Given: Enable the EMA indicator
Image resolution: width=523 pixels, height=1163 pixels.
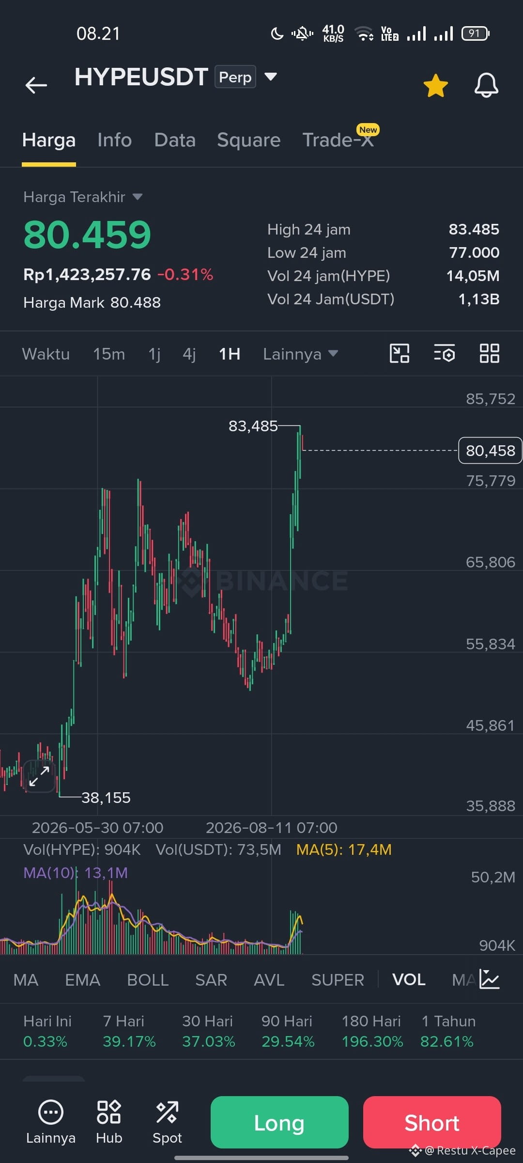Looking at the screenshot, I should coord(83,980).
